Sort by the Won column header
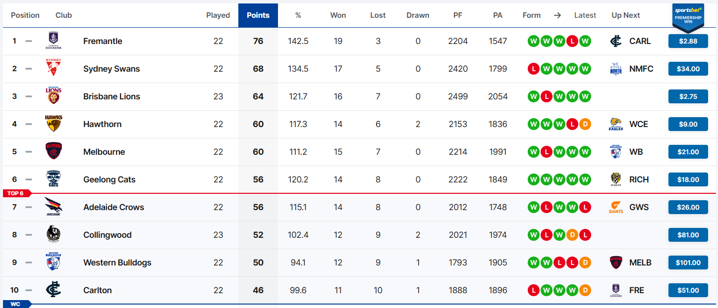This screenshot has width=718, height=308. pos(338,15)
